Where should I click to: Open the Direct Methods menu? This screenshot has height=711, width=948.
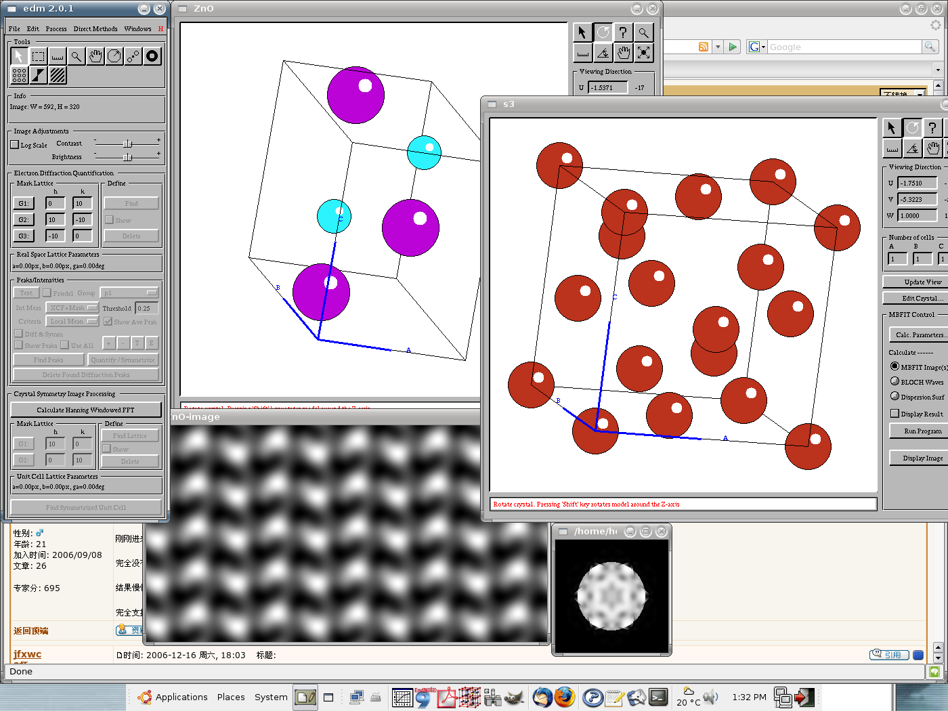coord(95,29)
